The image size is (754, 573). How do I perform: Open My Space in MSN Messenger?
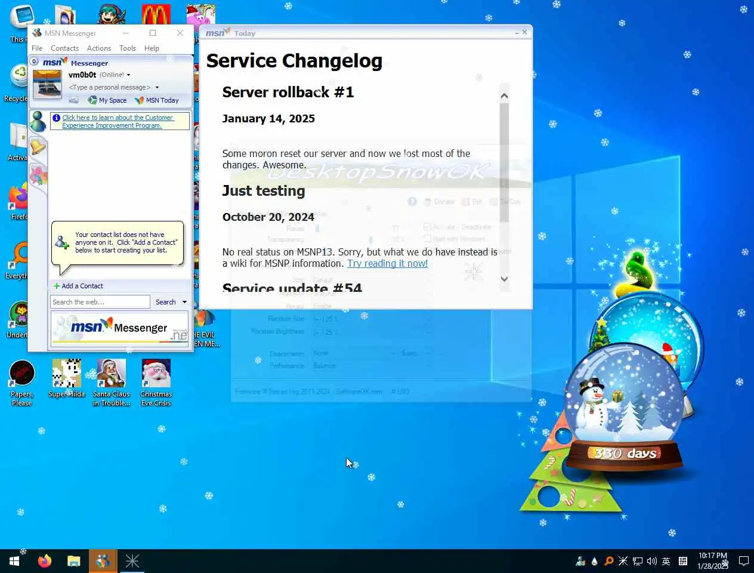pyautogui.click(x=107, y=100)
